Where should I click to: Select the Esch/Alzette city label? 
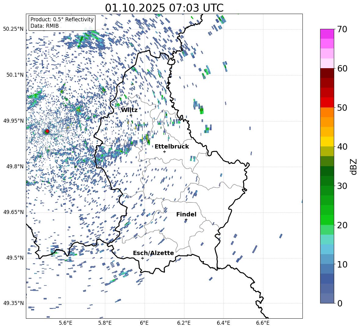tap(153, 253)
